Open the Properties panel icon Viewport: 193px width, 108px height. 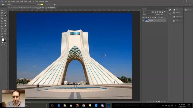170,14
